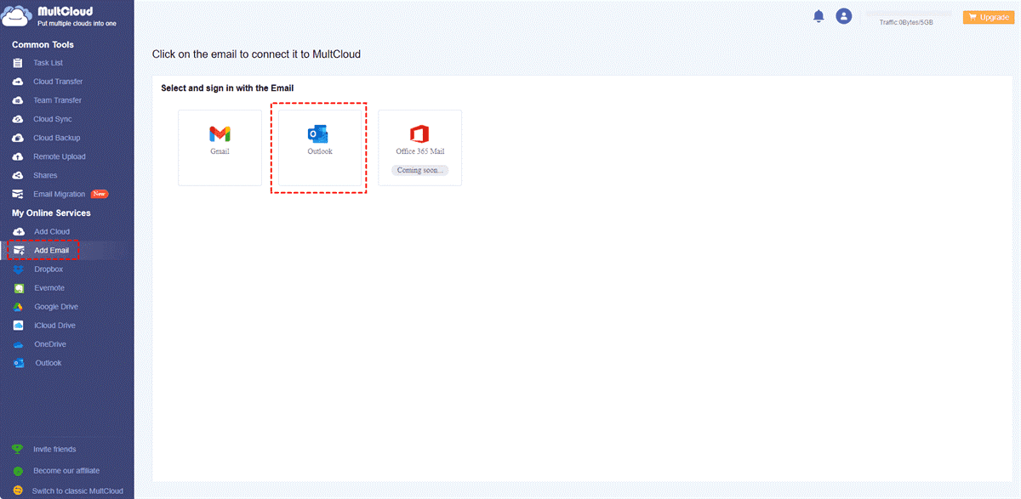Open the user account avatar icon
The image size is (1021, 499).
point(843,16)
